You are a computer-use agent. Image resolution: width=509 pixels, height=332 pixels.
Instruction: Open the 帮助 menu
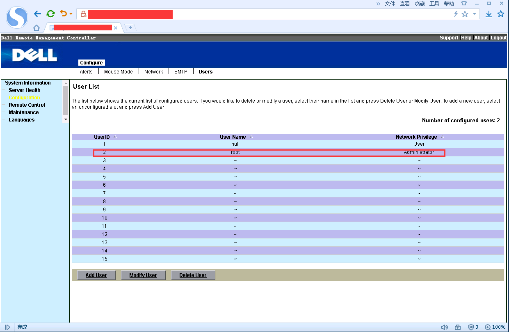point(449,4)
